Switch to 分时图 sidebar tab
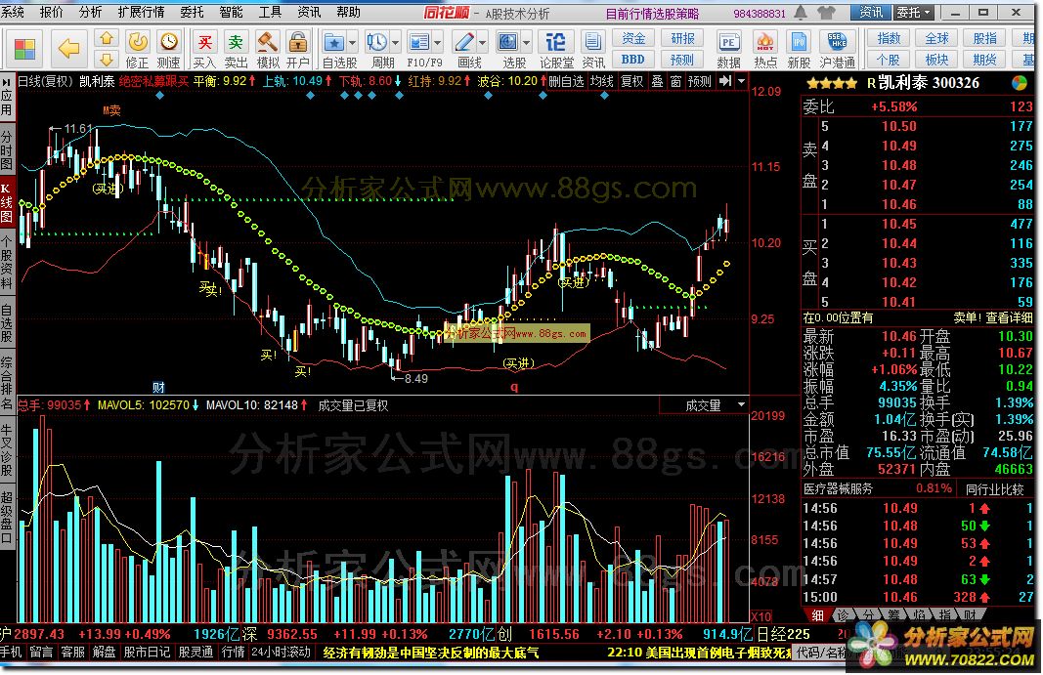The height and width of the screenshot is (675, 1043). (7, 149)
